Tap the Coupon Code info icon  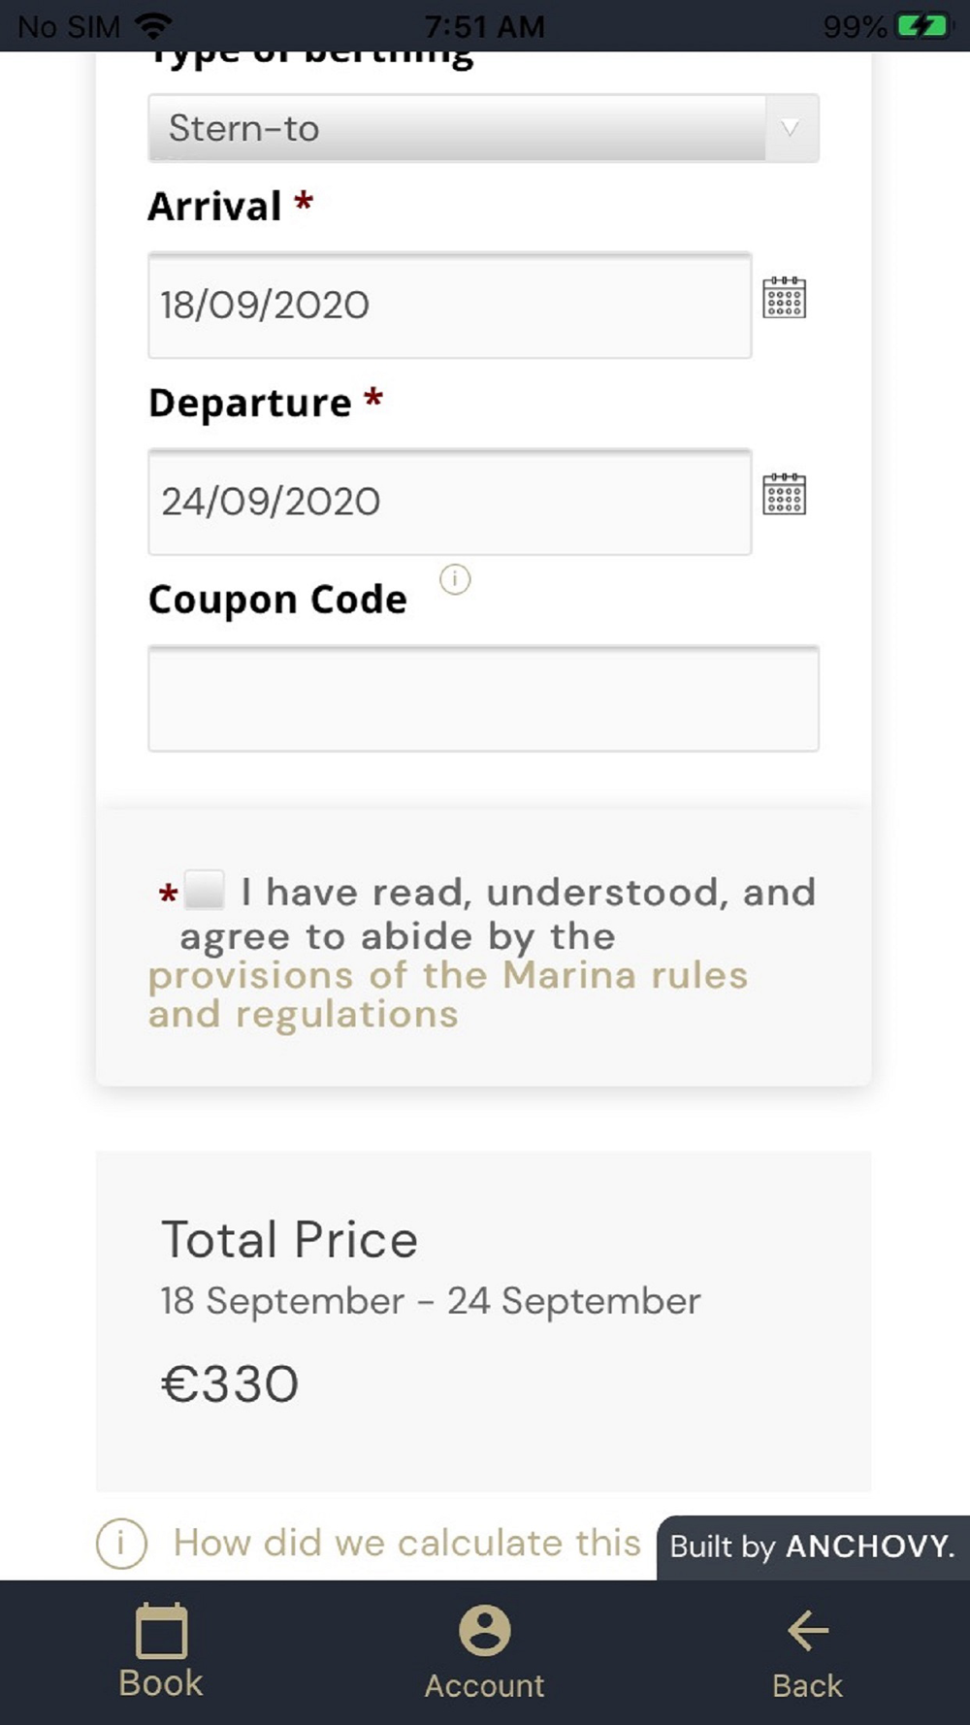coord(455,579)
